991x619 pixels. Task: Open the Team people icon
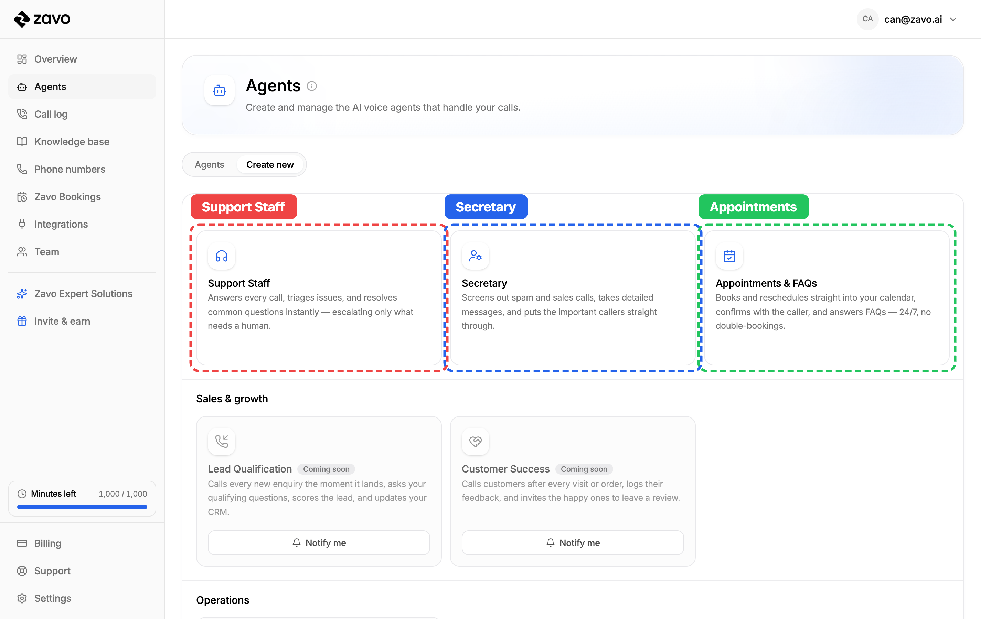22,252
